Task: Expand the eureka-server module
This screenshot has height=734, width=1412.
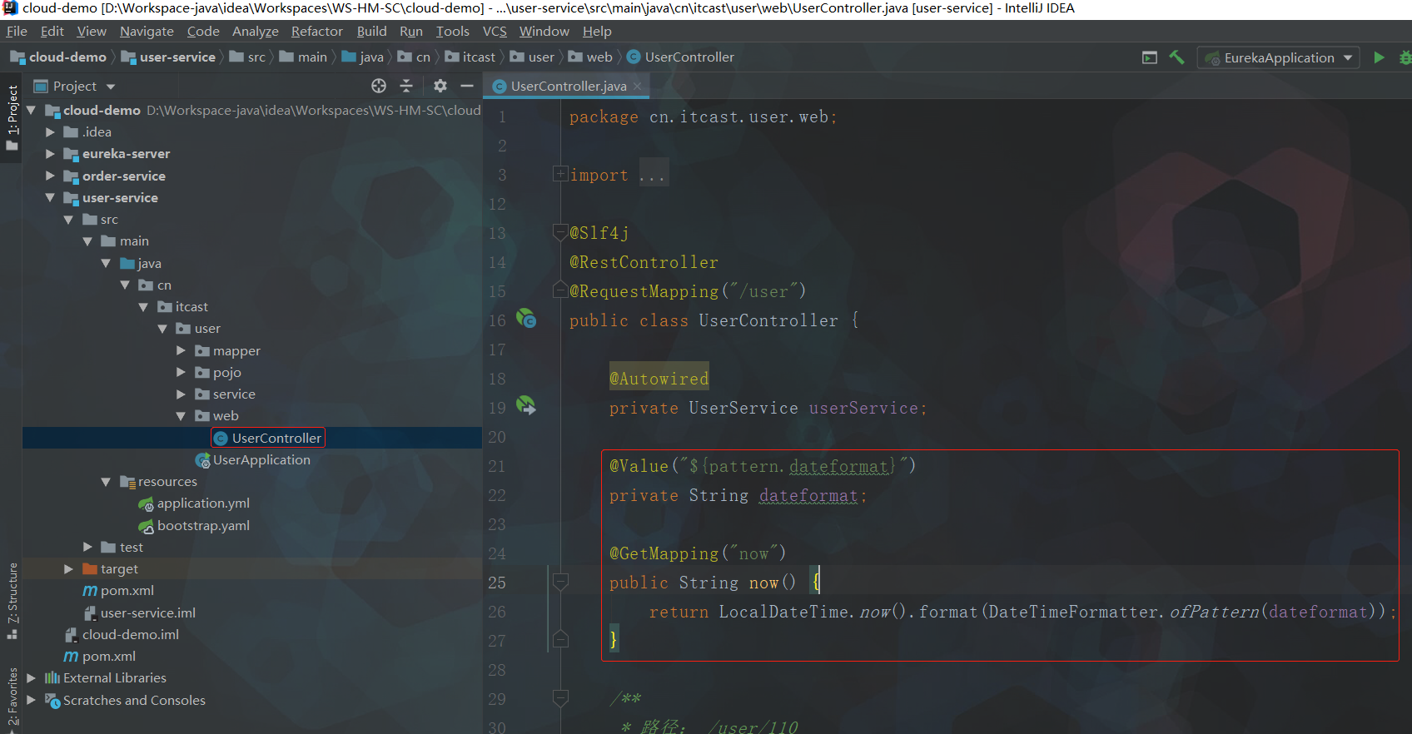Action: [x=50, y=153]
